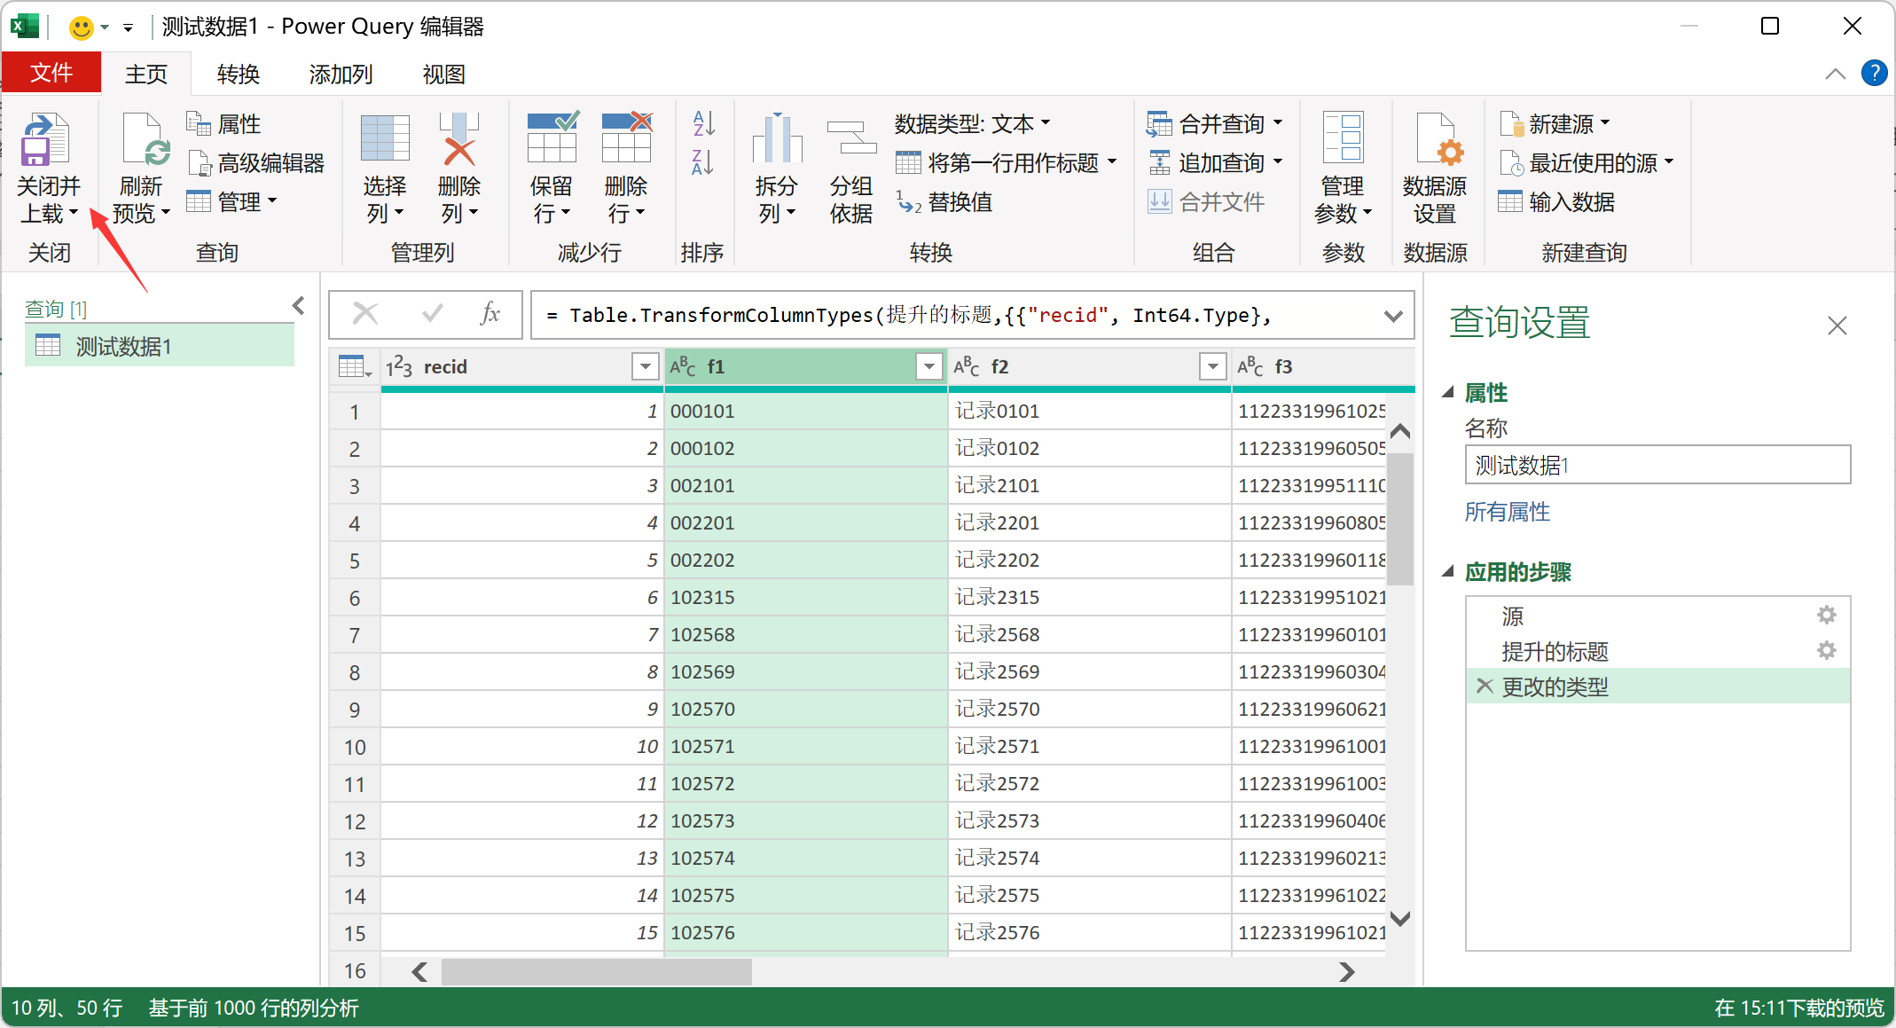Sort ascending with the A-Z icon
1896x1028 pixels.
tap(703, 123)
